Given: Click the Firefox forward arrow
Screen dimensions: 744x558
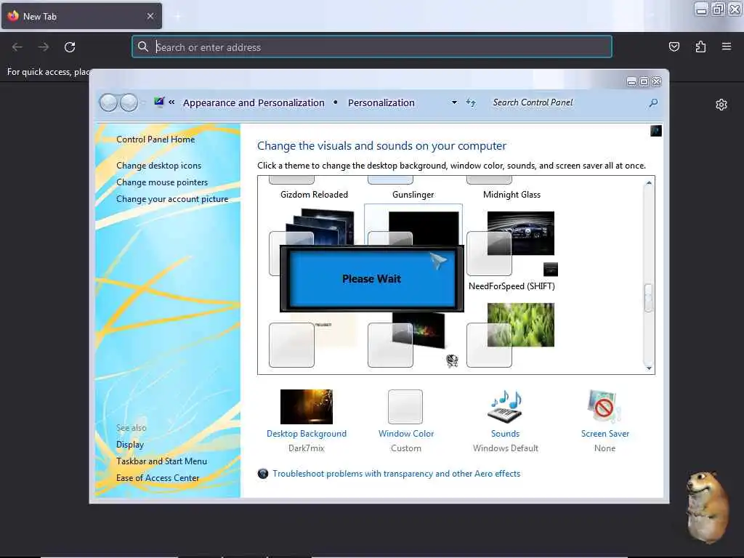Looking at the screenshot, I should tap(43, 47).
